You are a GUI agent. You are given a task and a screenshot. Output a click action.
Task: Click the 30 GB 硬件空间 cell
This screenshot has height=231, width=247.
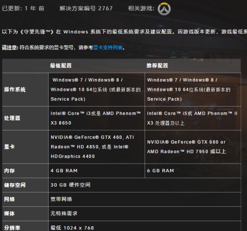144,185
